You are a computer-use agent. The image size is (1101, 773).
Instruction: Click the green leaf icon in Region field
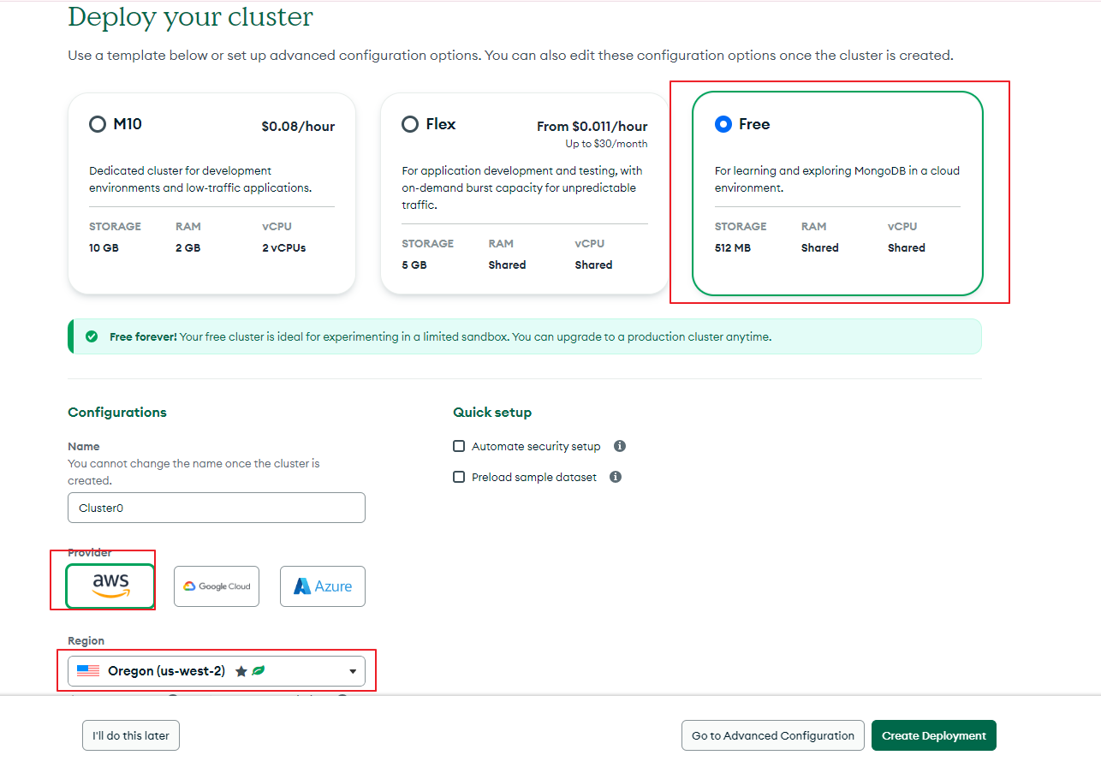click(258, 671)
